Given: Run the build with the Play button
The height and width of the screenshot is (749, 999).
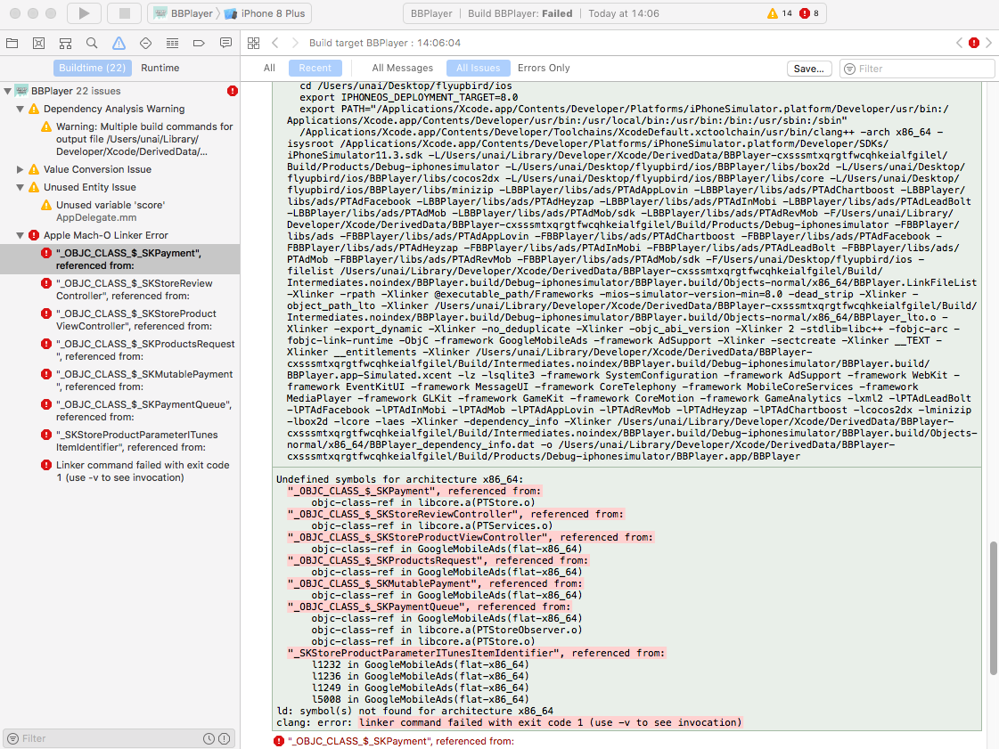Looking at the screenshot, I should point(84,13).
